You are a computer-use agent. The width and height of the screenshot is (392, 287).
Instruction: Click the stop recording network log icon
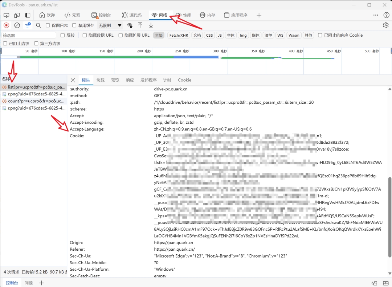point(6,25)
